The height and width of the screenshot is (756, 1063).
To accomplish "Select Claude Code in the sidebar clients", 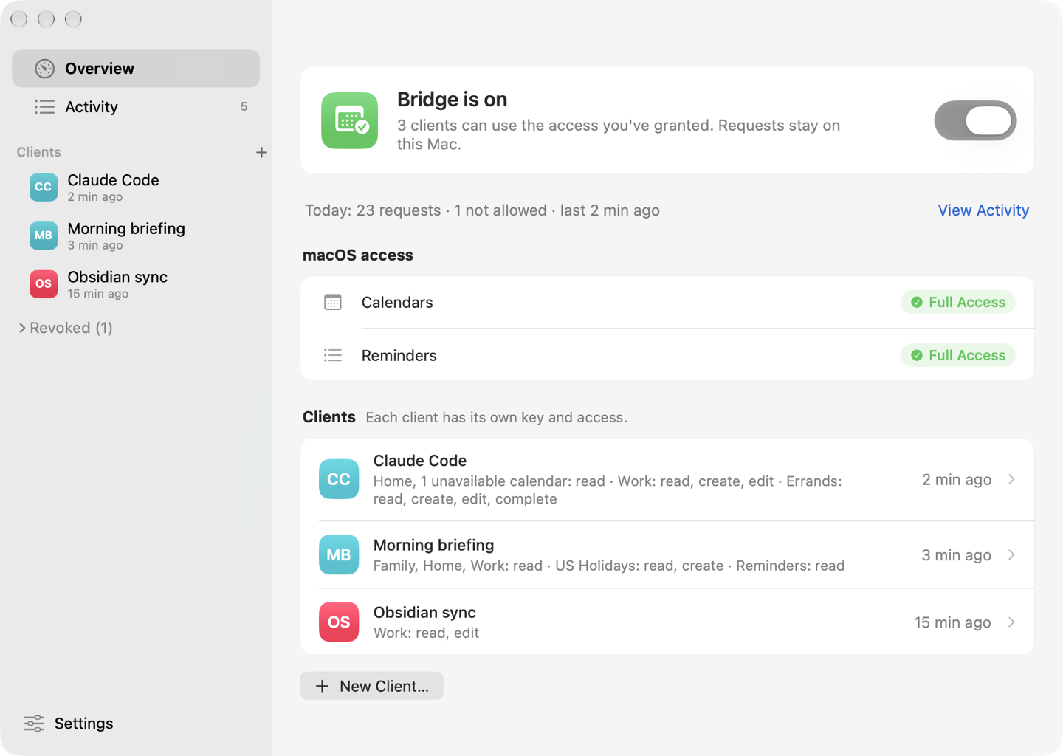I will [136, 188].
